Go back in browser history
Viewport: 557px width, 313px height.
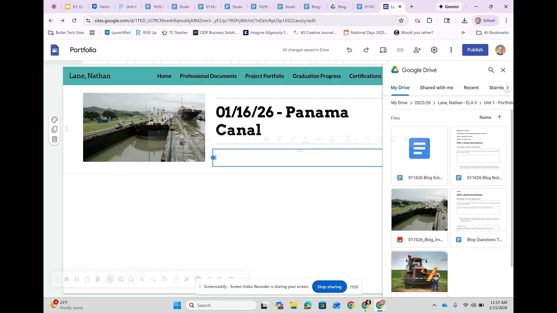tap(50, 20)
